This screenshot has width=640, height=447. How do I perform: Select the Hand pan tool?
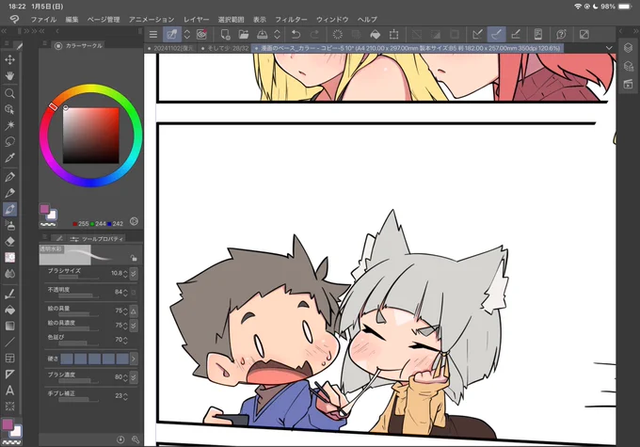coord(9,76)
